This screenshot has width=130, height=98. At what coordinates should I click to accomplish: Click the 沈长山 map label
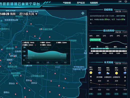point(34,83)
